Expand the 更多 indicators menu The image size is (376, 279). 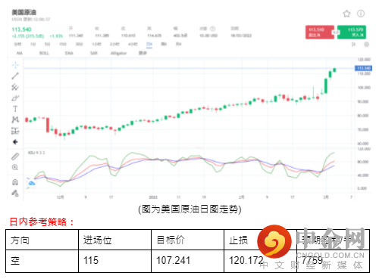143,53
